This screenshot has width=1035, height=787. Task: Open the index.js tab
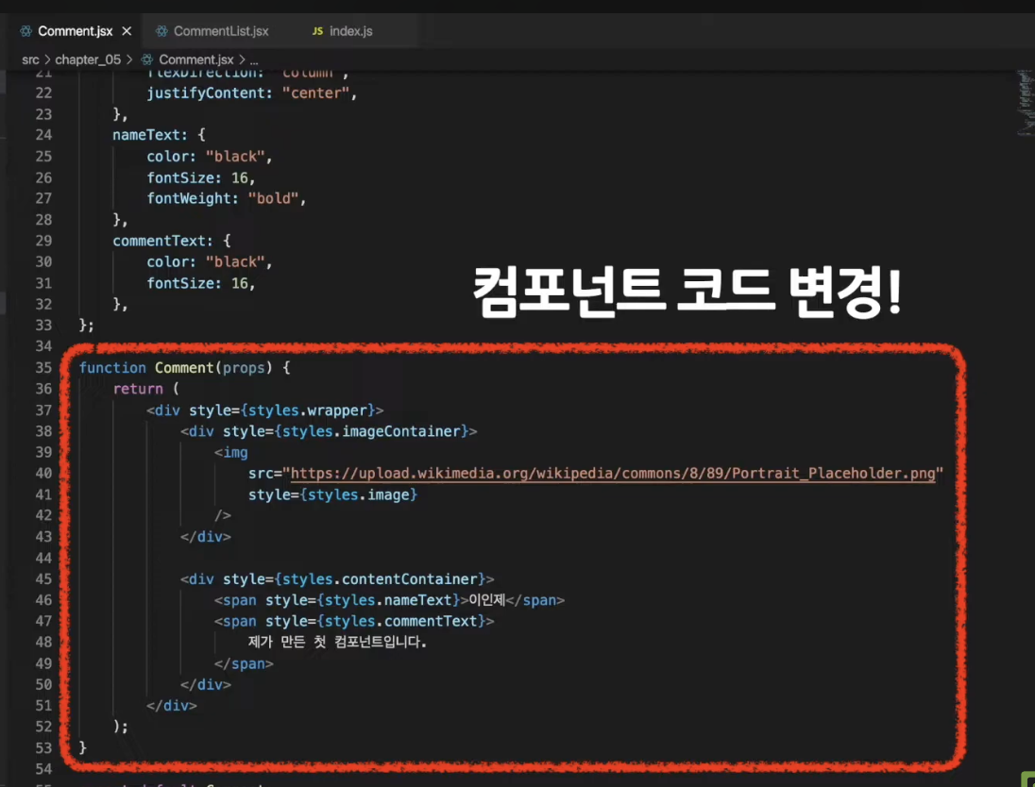coord(350,31)
